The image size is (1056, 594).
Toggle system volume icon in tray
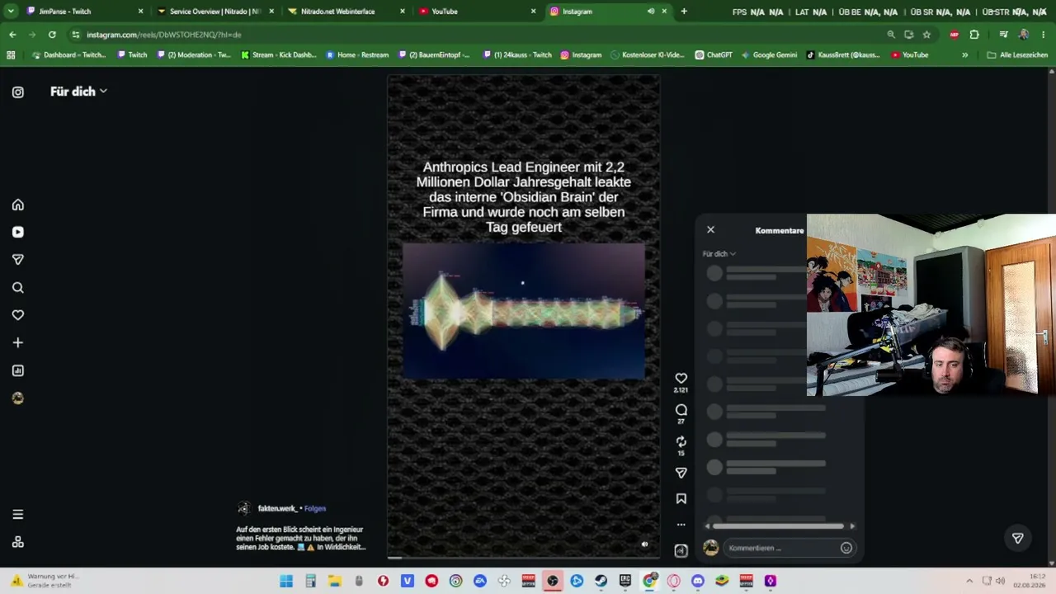1001,581
